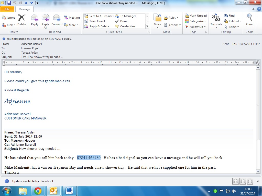
Task: Open the Tags dialog launcher
Action: pos(206,32)
